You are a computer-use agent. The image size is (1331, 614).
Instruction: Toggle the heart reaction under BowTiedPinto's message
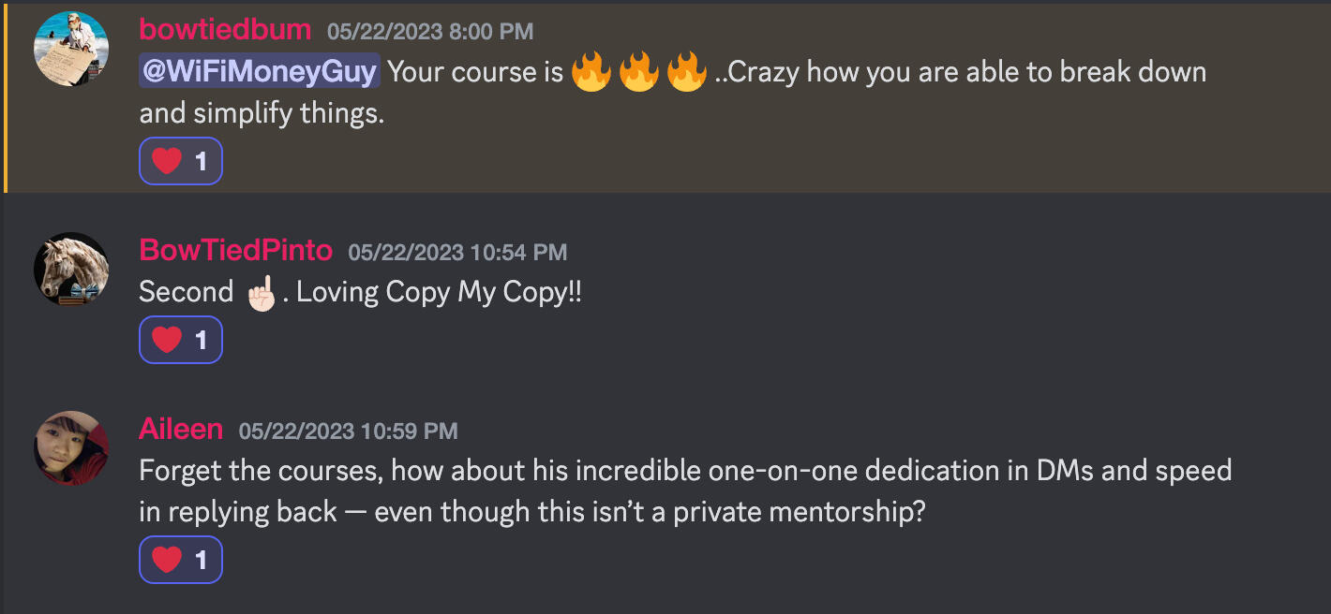[181, 340]
